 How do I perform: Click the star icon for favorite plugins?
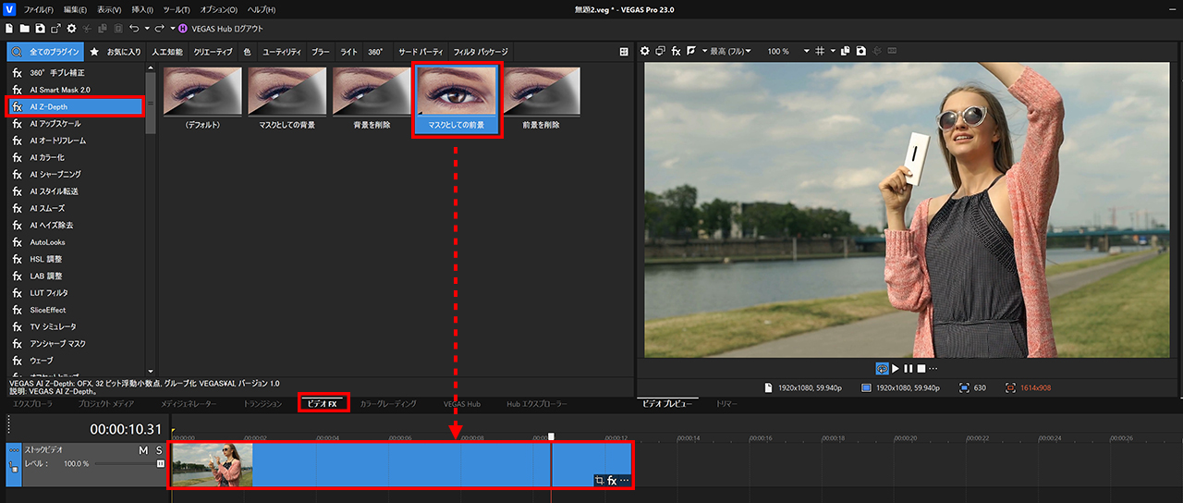point(94,52)
